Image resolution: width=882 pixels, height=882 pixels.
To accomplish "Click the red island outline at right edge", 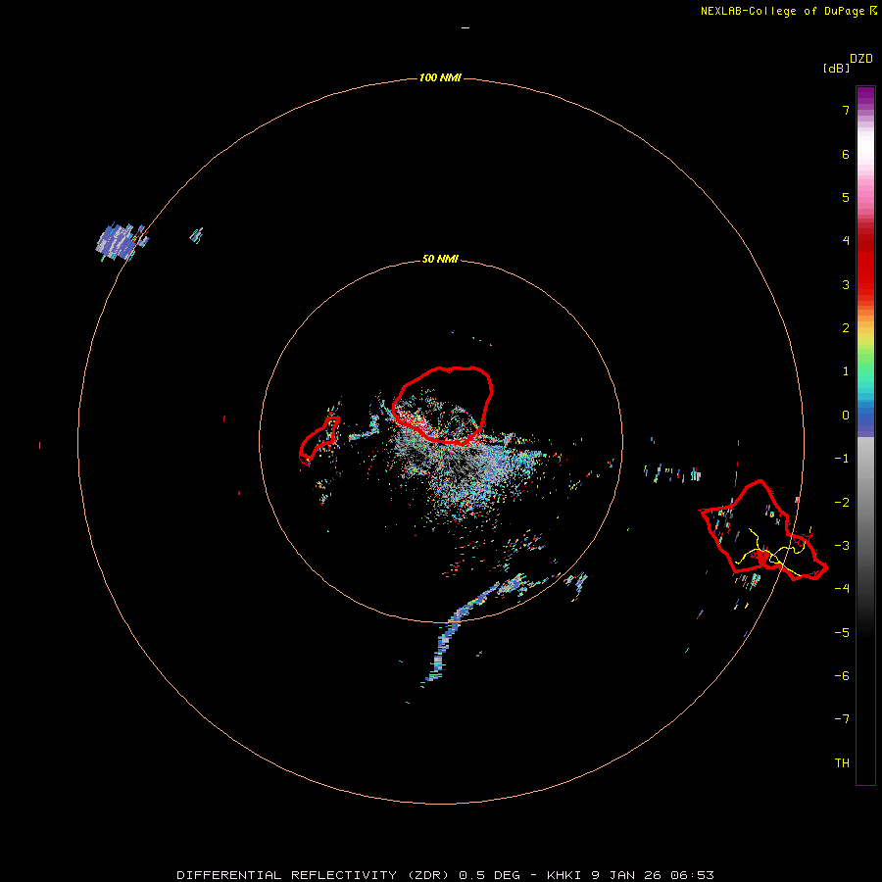I will pyautogui.click(x=763, y=530).
